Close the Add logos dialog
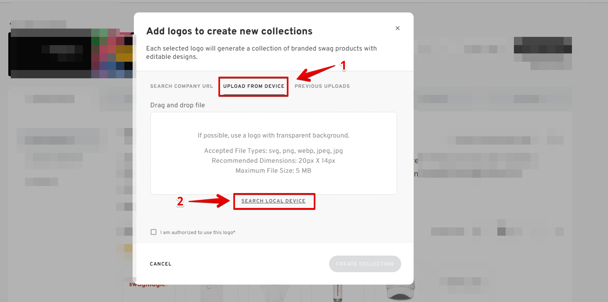Screen dimensions: 608x302 tap(397, 28)
